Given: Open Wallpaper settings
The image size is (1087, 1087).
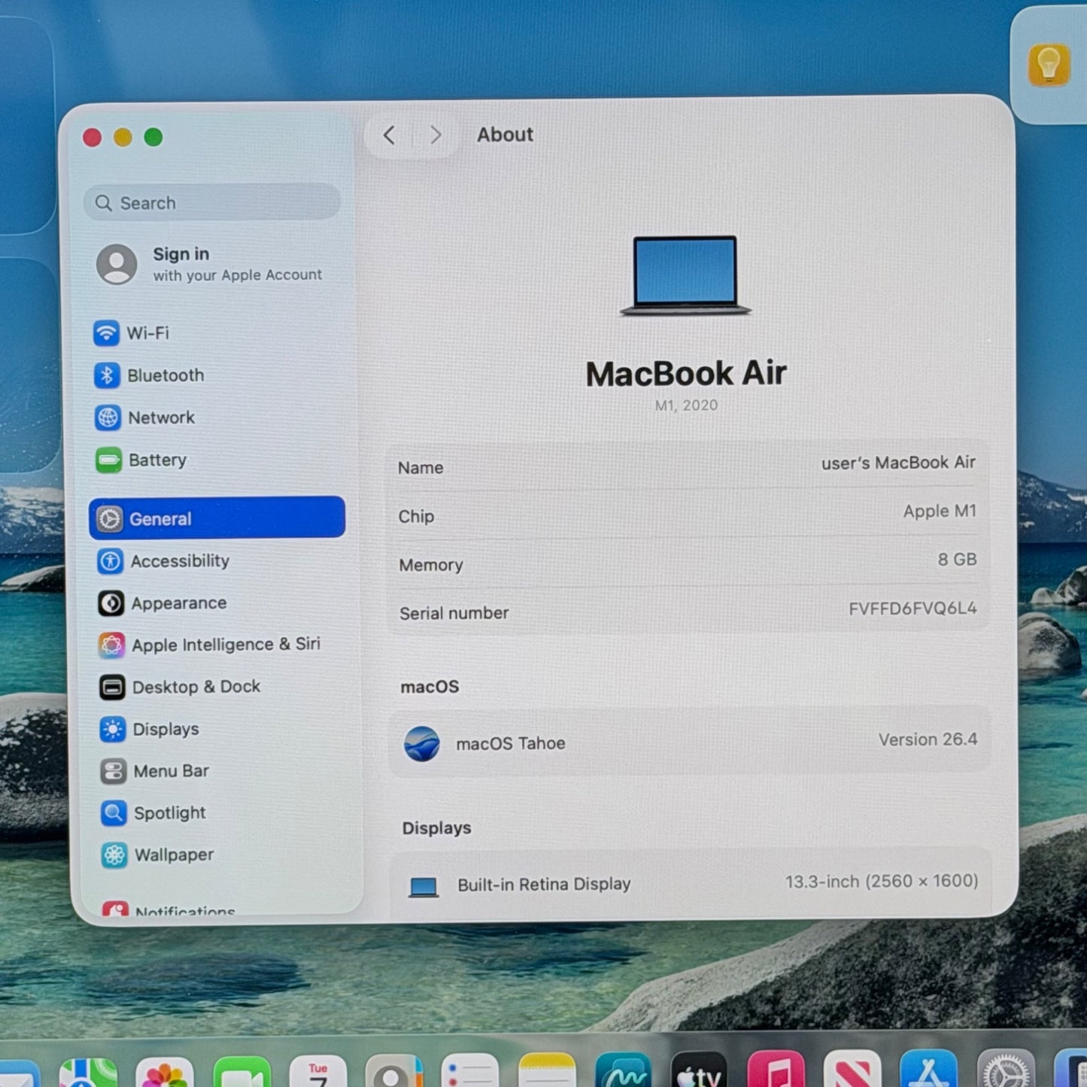Looking at the screenshot, I should 174,855.
